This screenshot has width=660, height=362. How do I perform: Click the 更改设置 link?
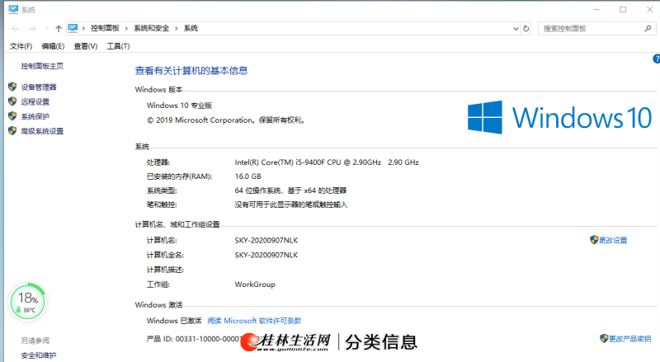(612, 240)
